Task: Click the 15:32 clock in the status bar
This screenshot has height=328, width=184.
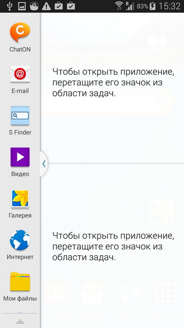Action: point(169,6)
